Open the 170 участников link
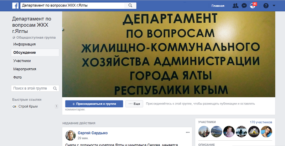The image size is (285, 146). tap(261, 122)
